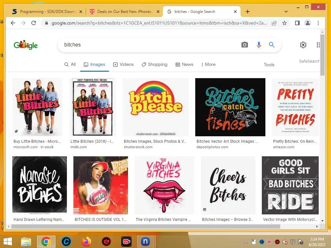The width and height of the screenshot is (331, 248).
Task: Open the Google apps grid
Action: click(318, 45)
